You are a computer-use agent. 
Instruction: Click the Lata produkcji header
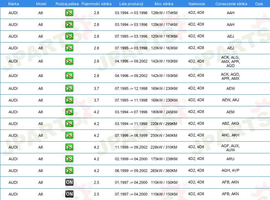131,3
